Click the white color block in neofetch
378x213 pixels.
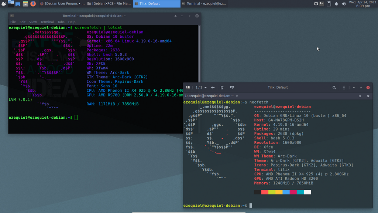pyautogui.click(x=307, y=192)
